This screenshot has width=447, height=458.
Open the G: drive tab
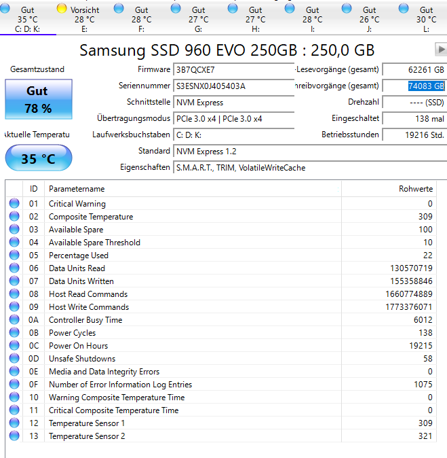(x=198, y=19)
